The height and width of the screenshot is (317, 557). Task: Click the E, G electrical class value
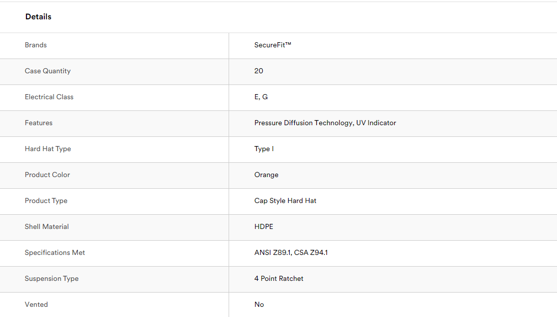tap(261, 97)
